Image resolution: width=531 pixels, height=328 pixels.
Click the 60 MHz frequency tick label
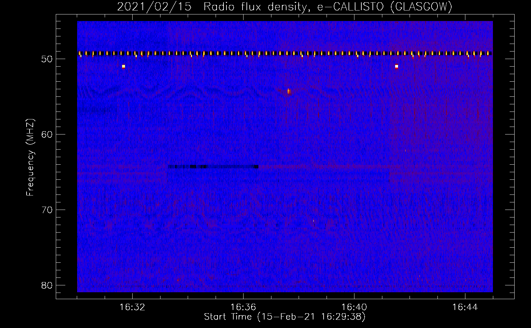pos(47,134)
